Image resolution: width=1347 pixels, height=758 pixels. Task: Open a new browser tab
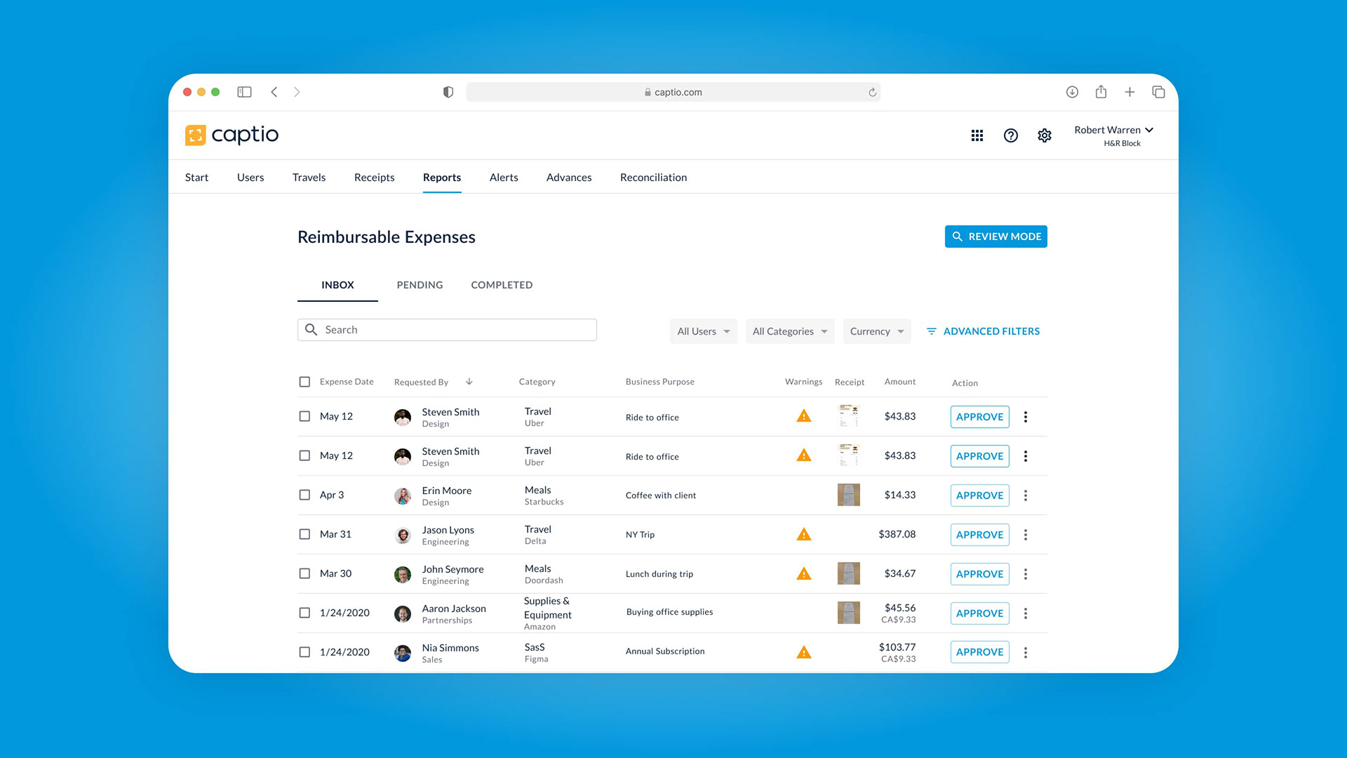click(x=1130, y=92)
